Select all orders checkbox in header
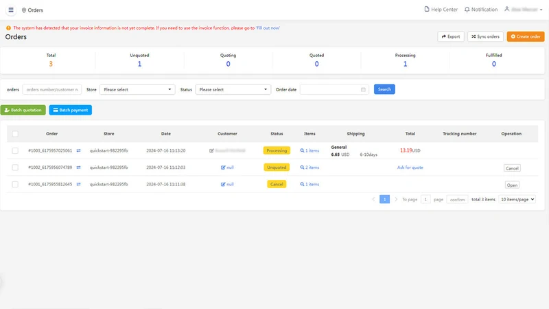 [x=15, y=134]
